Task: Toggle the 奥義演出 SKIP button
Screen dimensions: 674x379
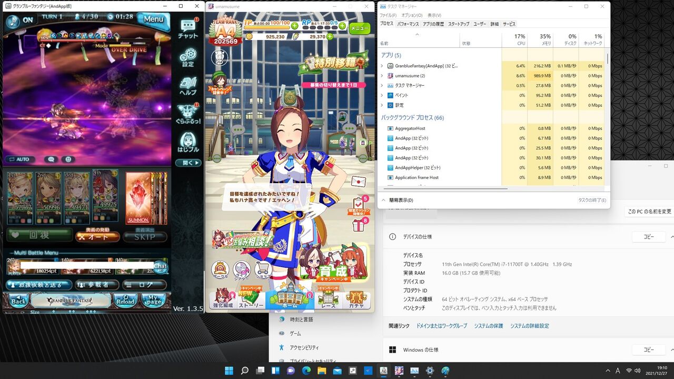Action: [145, 237]
